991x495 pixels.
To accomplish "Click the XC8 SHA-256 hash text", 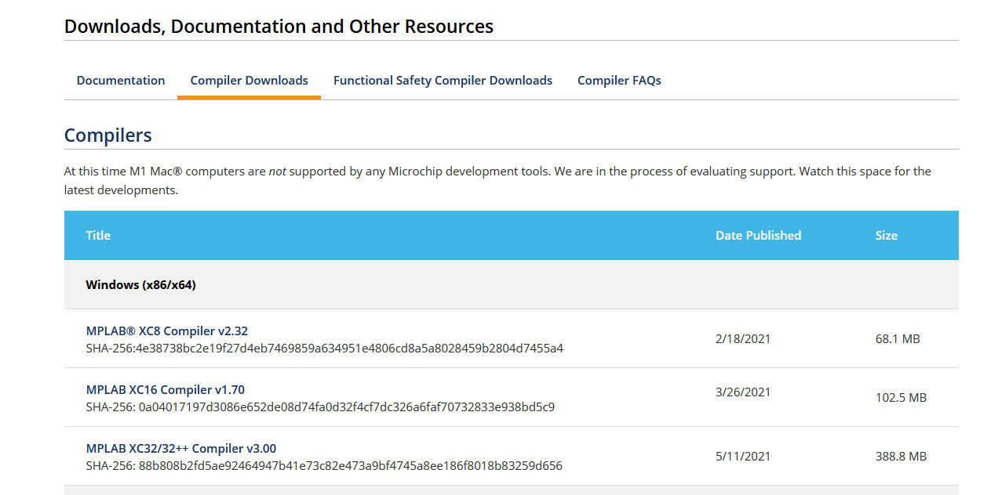I will (x=325, y=349).
